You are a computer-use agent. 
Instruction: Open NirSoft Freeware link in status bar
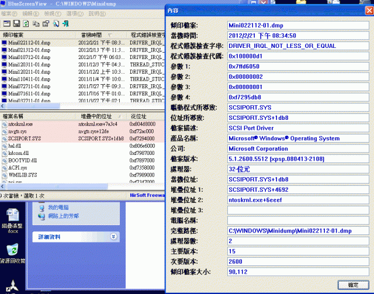pos(147,195)
